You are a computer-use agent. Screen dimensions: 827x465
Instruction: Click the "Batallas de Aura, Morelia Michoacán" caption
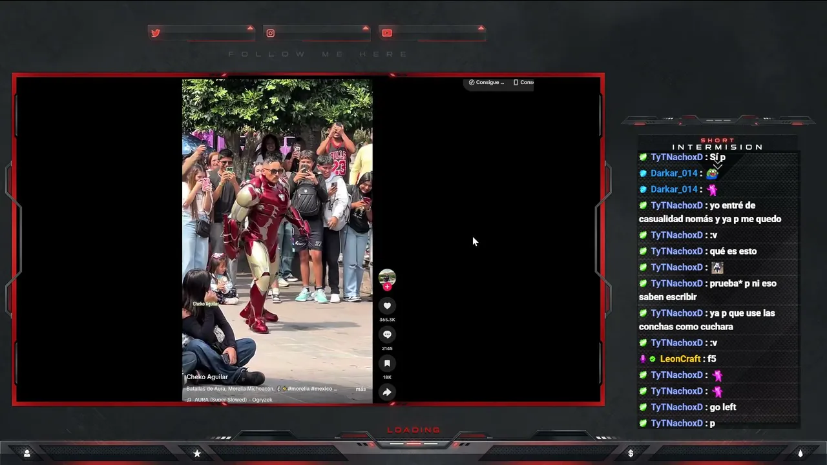point(231,389)
